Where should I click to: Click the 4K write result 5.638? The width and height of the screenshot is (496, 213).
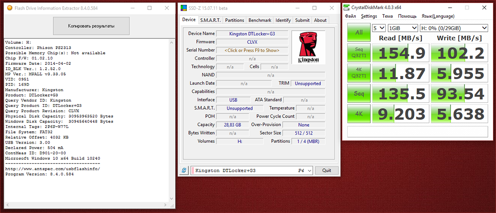pyautogui.click(x=459, y=114)
